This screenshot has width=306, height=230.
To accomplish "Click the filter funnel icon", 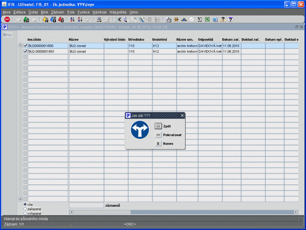I will (88, 20).
